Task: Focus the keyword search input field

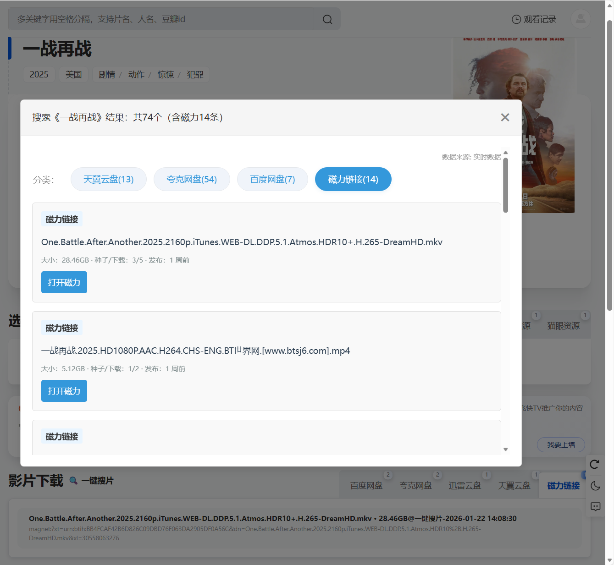Action: [160, 19]
